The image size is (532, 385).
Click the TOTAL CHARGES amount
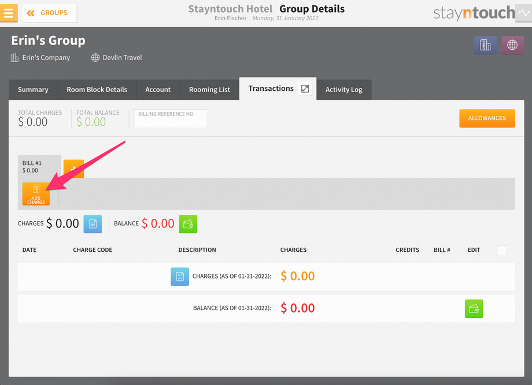point(32,122)
